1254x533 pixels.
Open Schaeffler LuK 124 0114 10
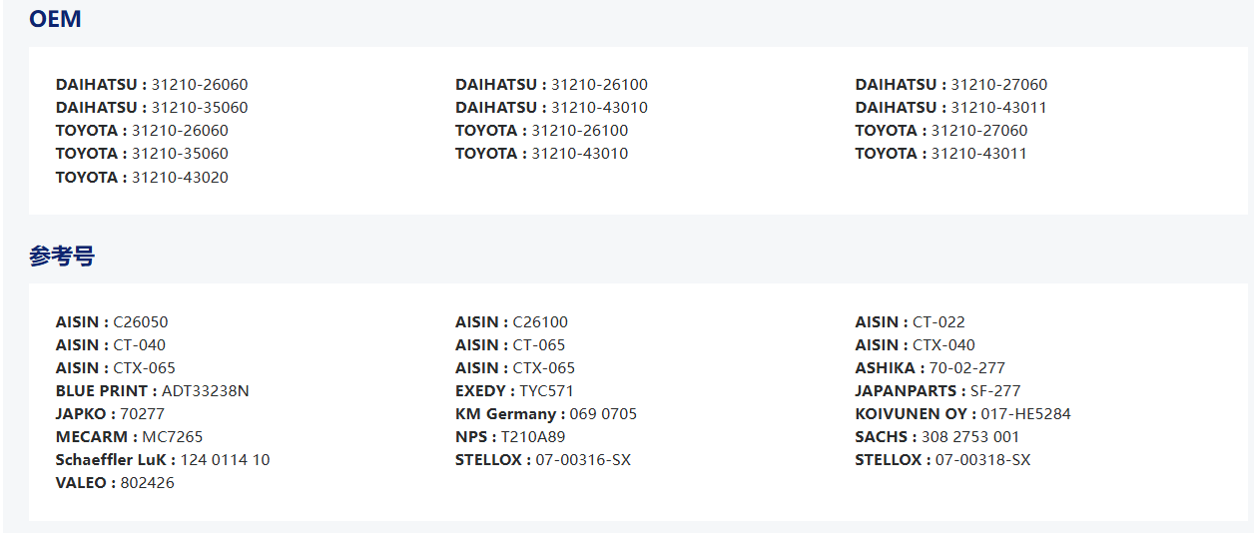163,460
